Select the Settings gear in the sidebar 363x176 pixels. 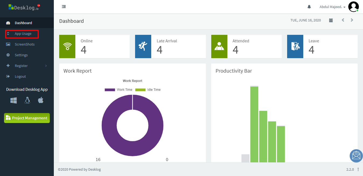pyautogui.click(x=21, y=55)
